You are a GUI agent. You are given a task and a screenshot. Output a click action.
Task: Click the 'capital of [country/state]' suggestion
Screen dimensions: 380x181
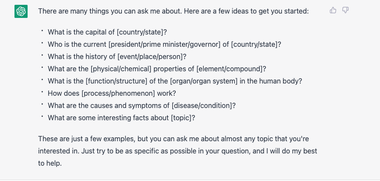(107, 32)
